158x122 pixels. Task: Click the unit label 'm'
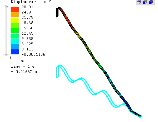click(x=22, y=61)
